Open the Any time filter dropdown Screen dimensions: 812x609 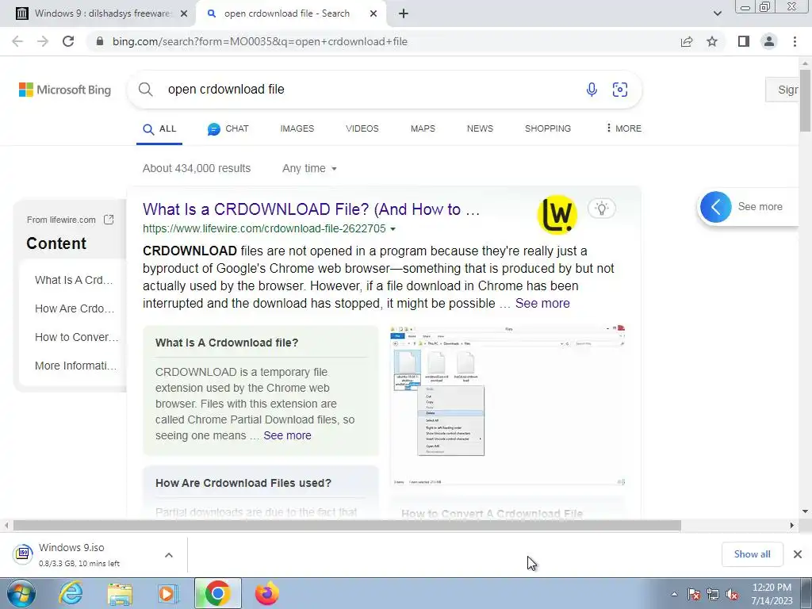point(309,168)
